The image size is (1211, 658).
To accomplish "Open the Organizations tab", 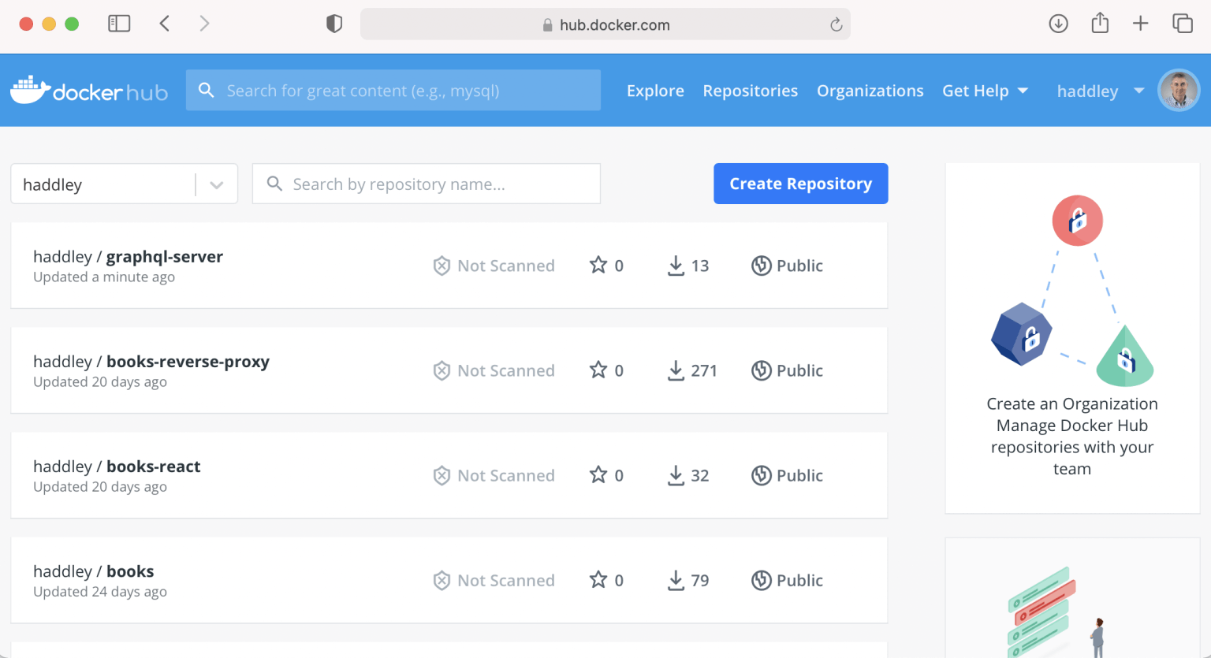I will click(870, 91).
